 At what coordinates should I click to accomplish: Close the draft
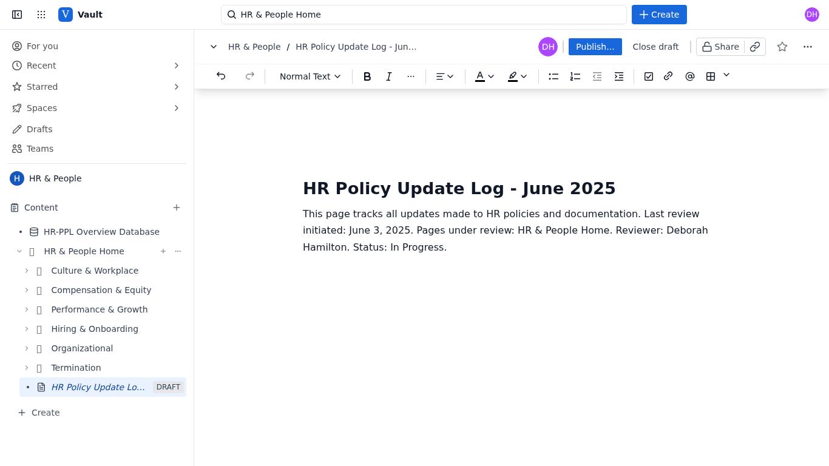point(655,47)
